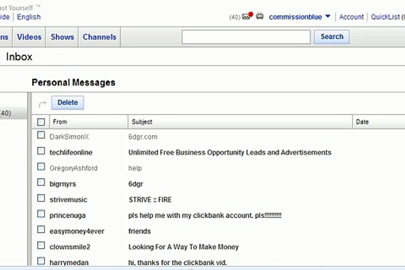
Task: Sort messages by the From column header
Action: point(88,122)
